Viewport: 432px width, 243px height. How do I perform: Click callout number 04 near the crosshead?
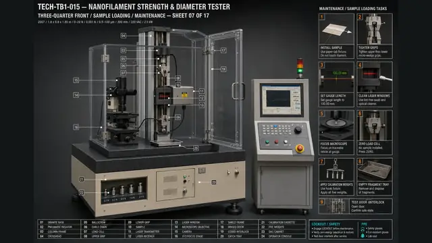pos(123,36)
